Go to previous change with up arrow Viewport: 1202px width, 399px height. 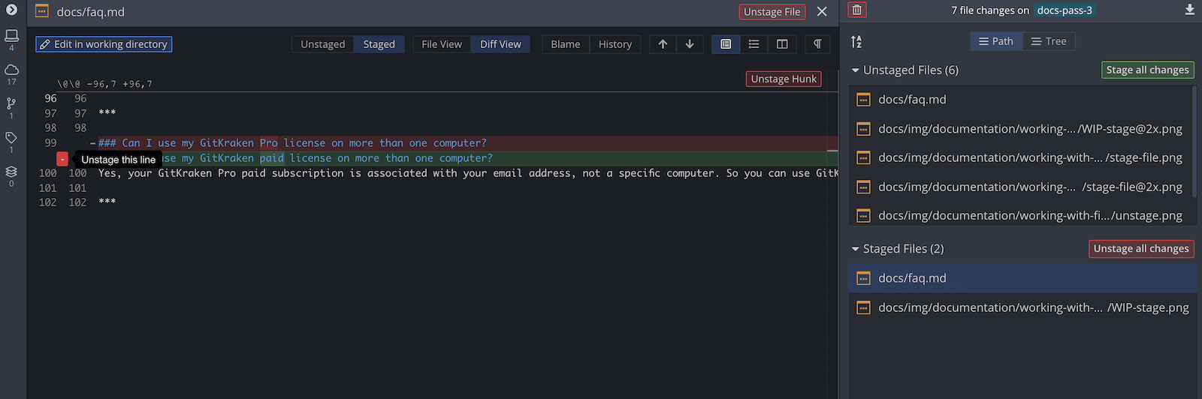663,44
